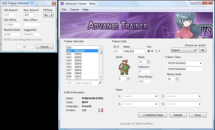Click the hiker trainer sprite image
Image resolution: width=215 pixels, height=130 pixels.
(124, 67)
